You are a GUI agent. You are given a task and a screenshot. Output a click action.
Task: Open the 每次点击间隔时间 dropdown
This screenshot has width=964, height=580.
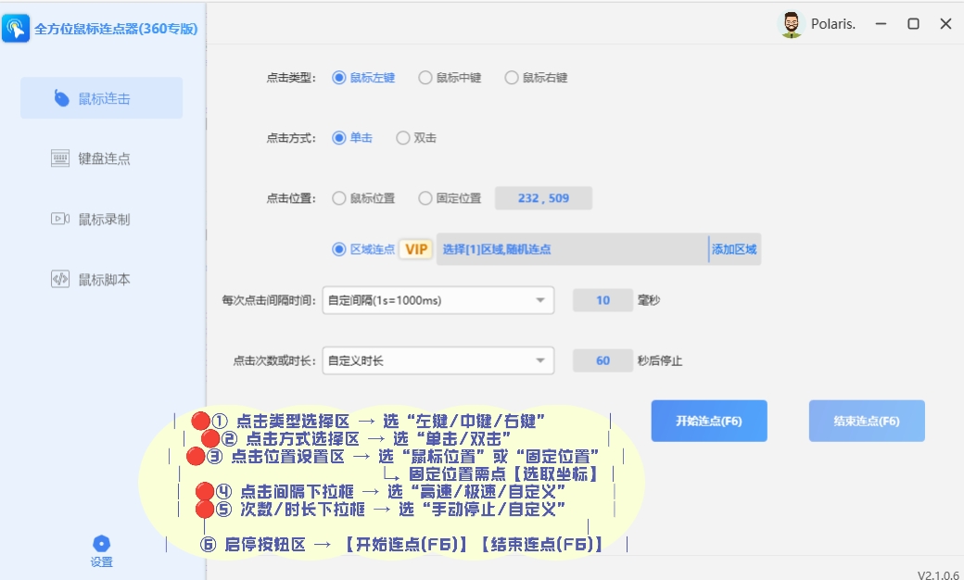click(x=438, y=299)
